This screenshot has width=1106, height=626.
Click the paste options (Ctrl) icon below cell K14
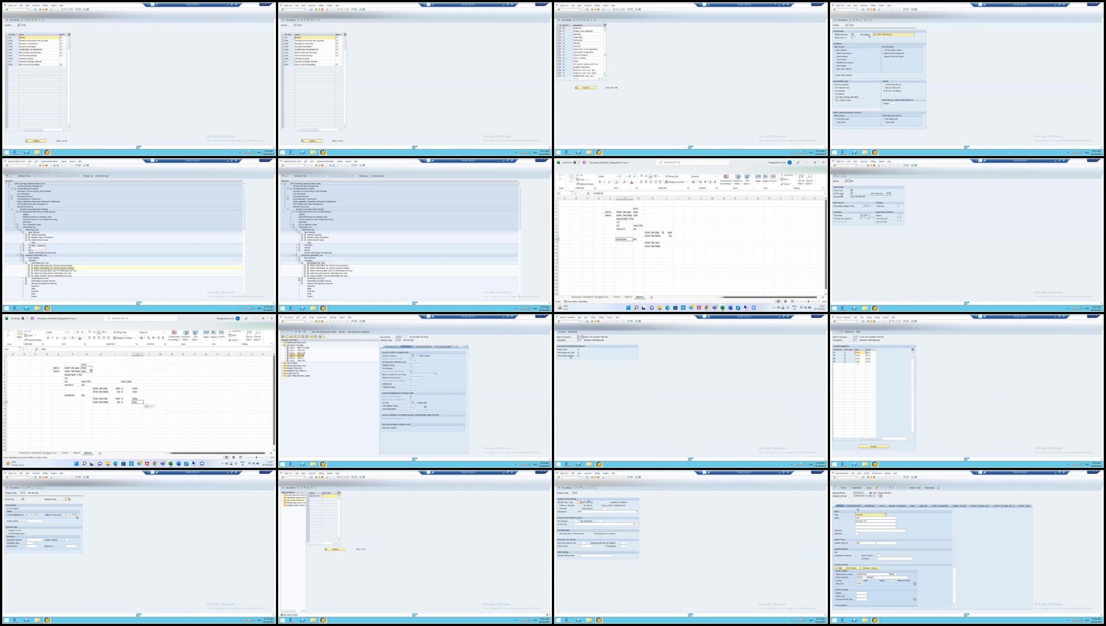[x=149, y=406]
